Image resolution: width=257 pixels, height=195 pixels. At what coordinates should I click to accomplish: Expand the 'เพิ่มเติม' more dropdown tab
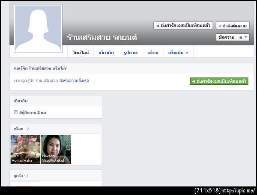[178, 53]
